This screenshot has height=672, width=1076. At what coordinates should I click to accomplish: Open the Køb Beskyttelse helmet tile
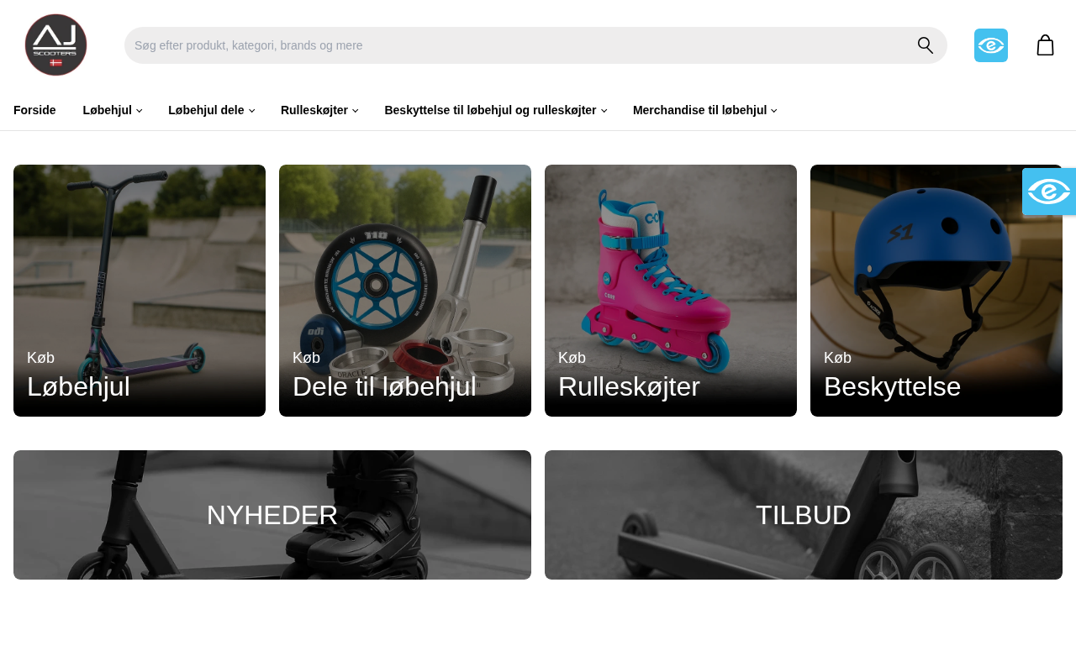pos(936,291)
